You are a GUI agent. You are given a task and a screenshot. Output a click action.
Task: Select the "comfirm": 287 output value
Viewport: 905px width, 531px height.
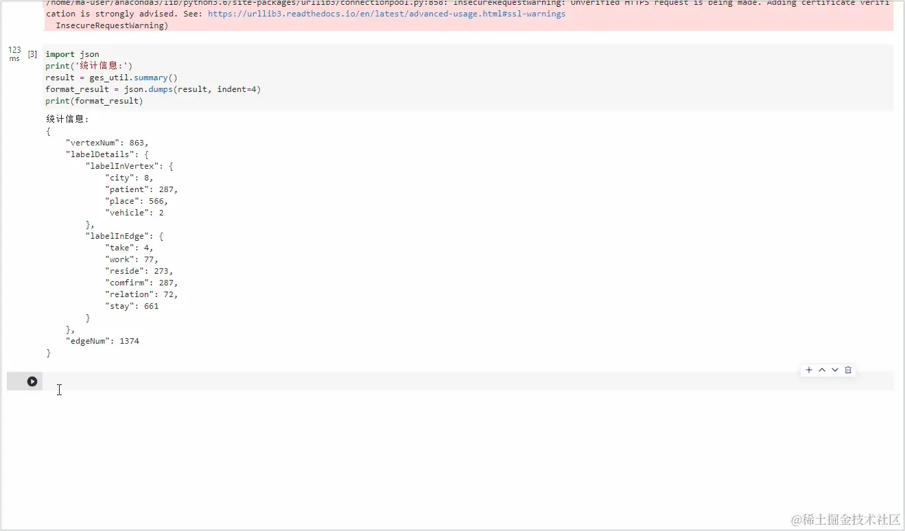(141, 283)
